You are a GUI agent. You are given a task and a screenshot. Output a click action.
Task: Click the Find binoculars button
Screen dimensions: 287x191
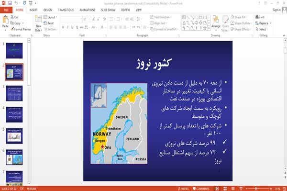click(x=260, y=17)
